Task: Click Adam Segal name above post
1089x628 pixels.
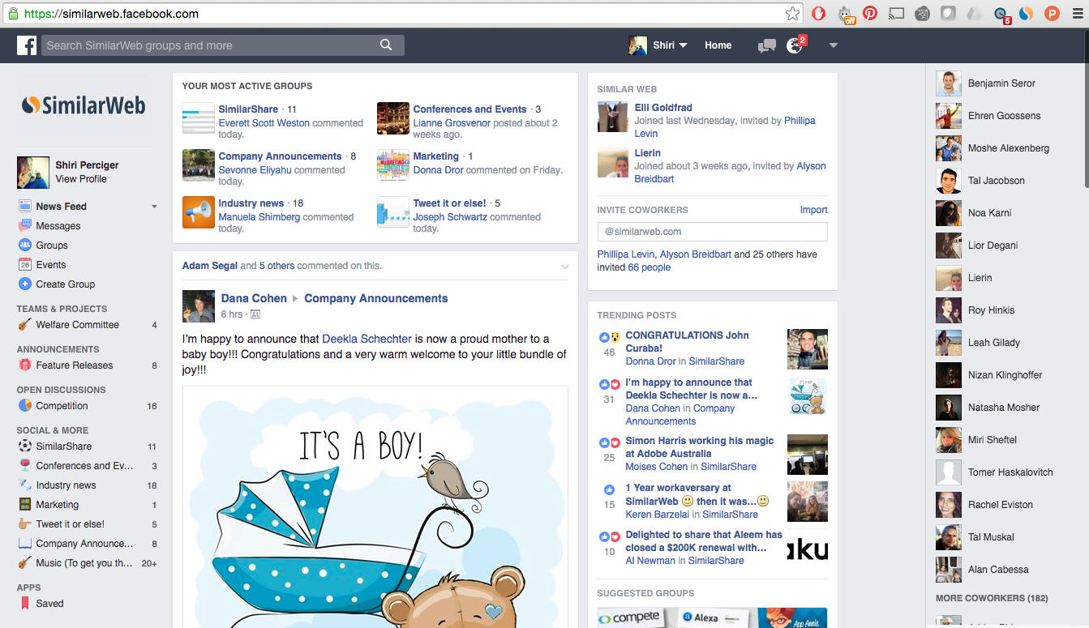Action: pos(210,266)
